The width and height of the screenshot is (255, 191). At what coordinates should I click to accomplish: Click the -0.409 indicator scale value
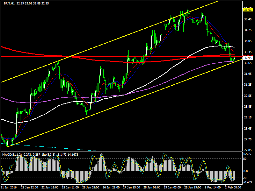pyautogui.click(x=247, y=182)
